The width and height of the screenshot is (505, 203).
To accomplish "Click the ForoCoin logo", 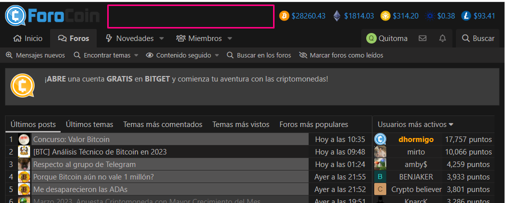I will click(x=52, y=15).
